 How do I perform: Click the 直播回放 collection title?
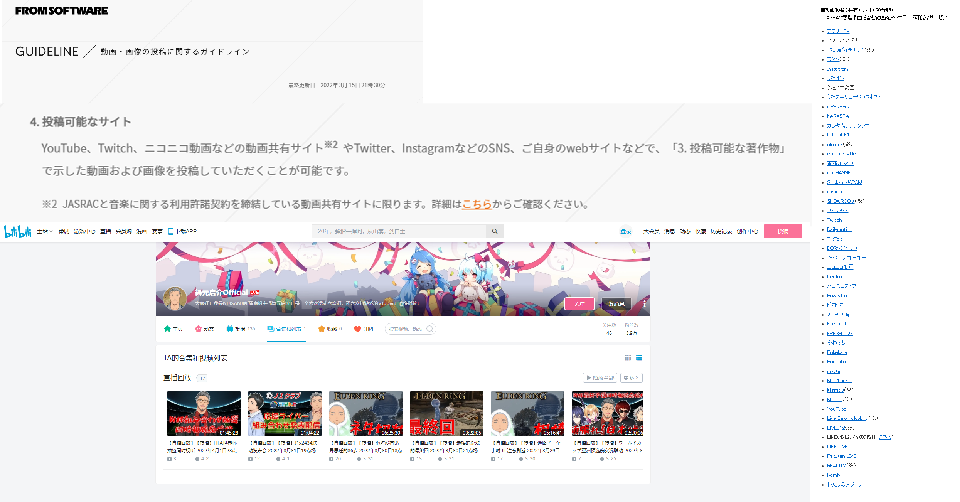[177, 378]
